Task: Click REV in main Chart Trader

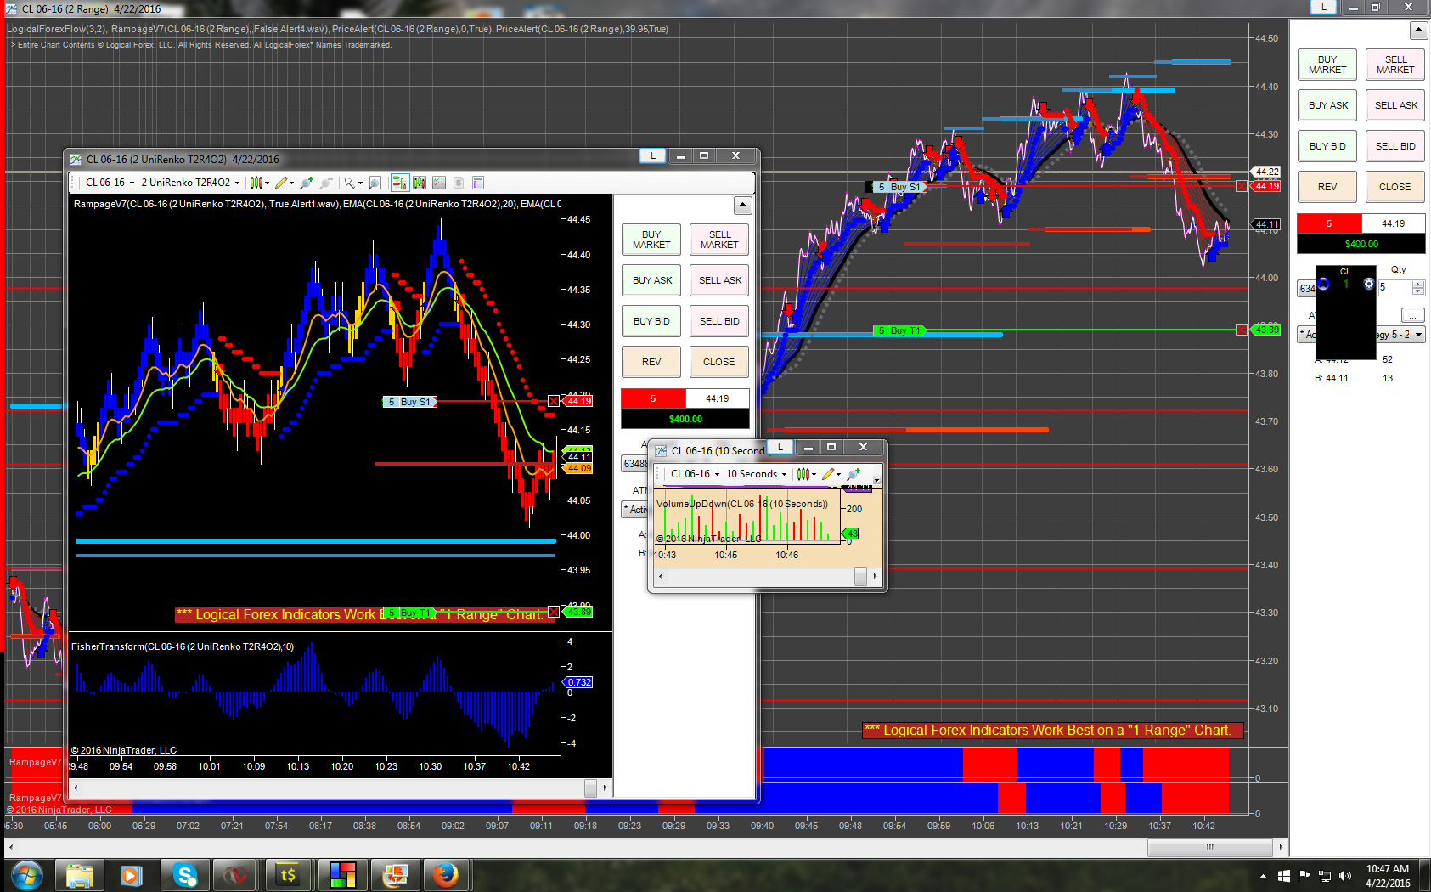Action: click(1327, 187)
